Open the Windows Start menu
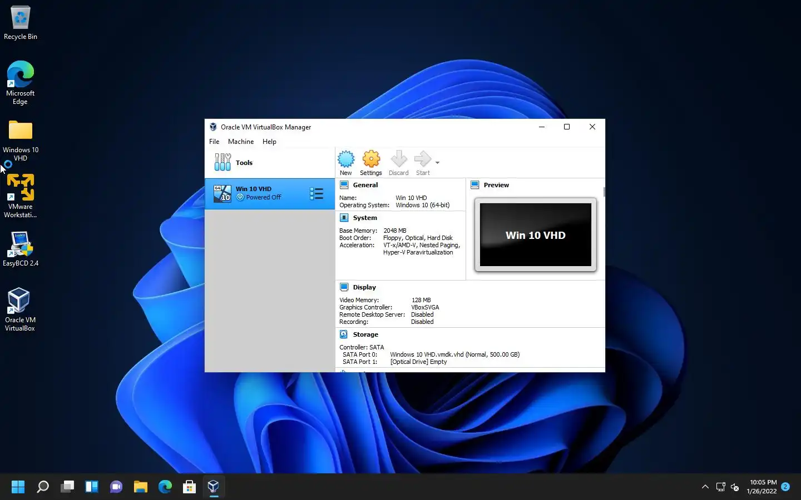This screenshot has width=801, height=500. 18,487
